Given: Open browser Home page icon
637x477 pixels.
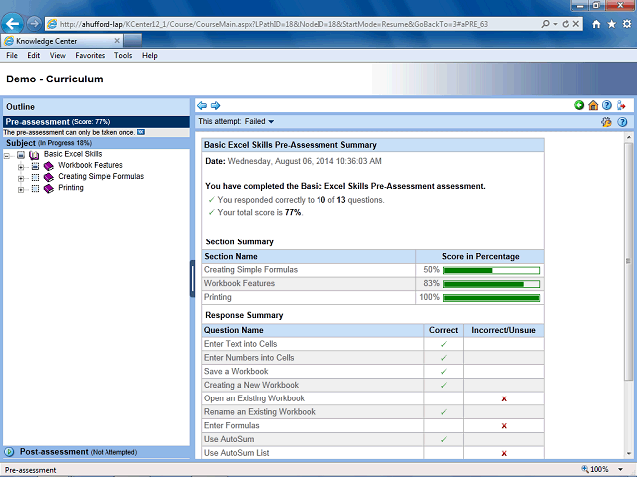Looking at the screenshot, I should click(596, 24).
